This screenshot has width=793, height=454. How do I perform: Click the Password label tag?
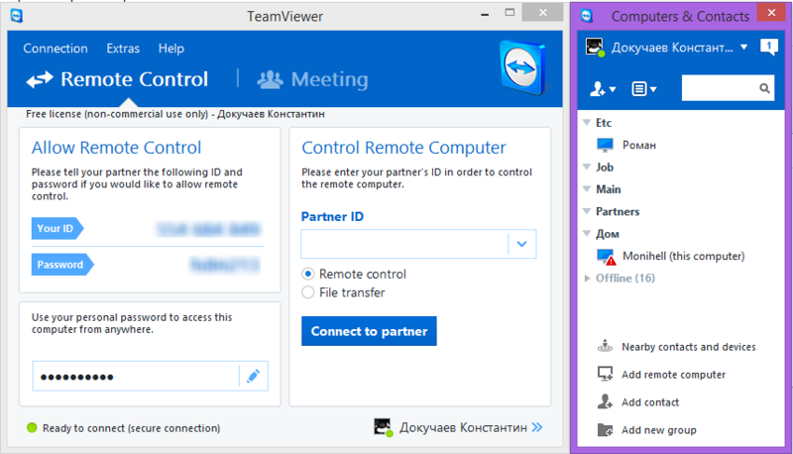point(62,265)
